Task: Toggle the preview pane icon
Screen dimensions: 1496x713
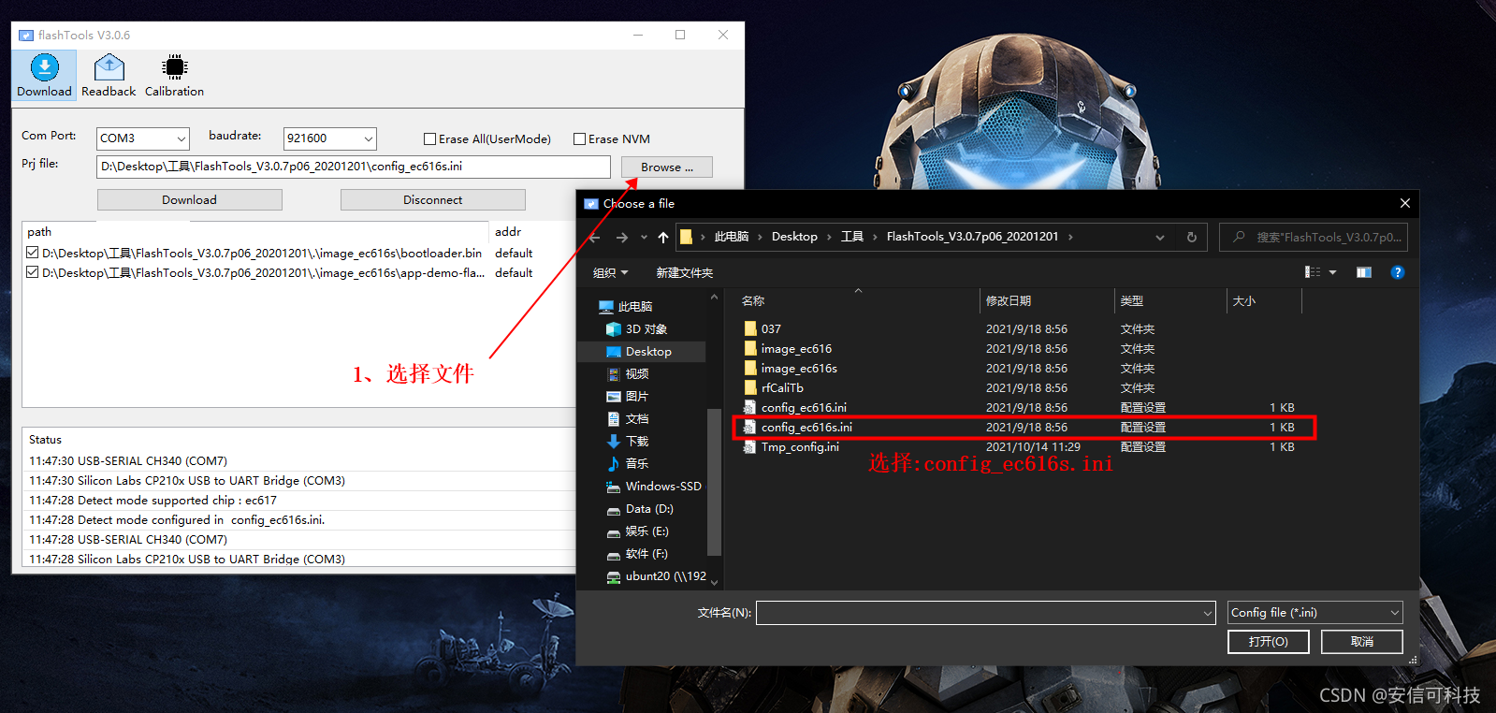Action: (x=1364, y=272)
